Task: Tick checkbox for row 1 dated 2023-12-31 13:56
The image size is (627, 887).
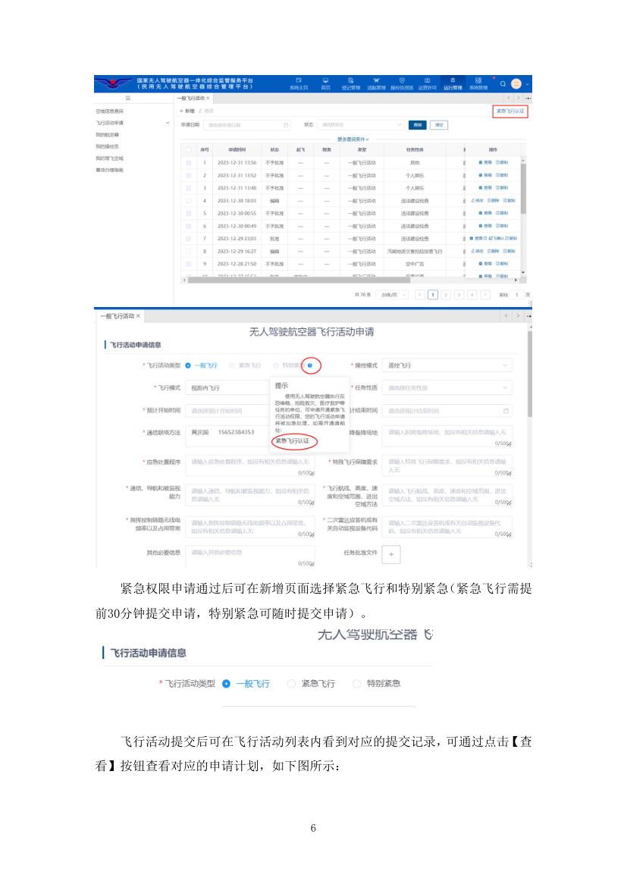Action: pyautogui.click(x=189, y=163)
